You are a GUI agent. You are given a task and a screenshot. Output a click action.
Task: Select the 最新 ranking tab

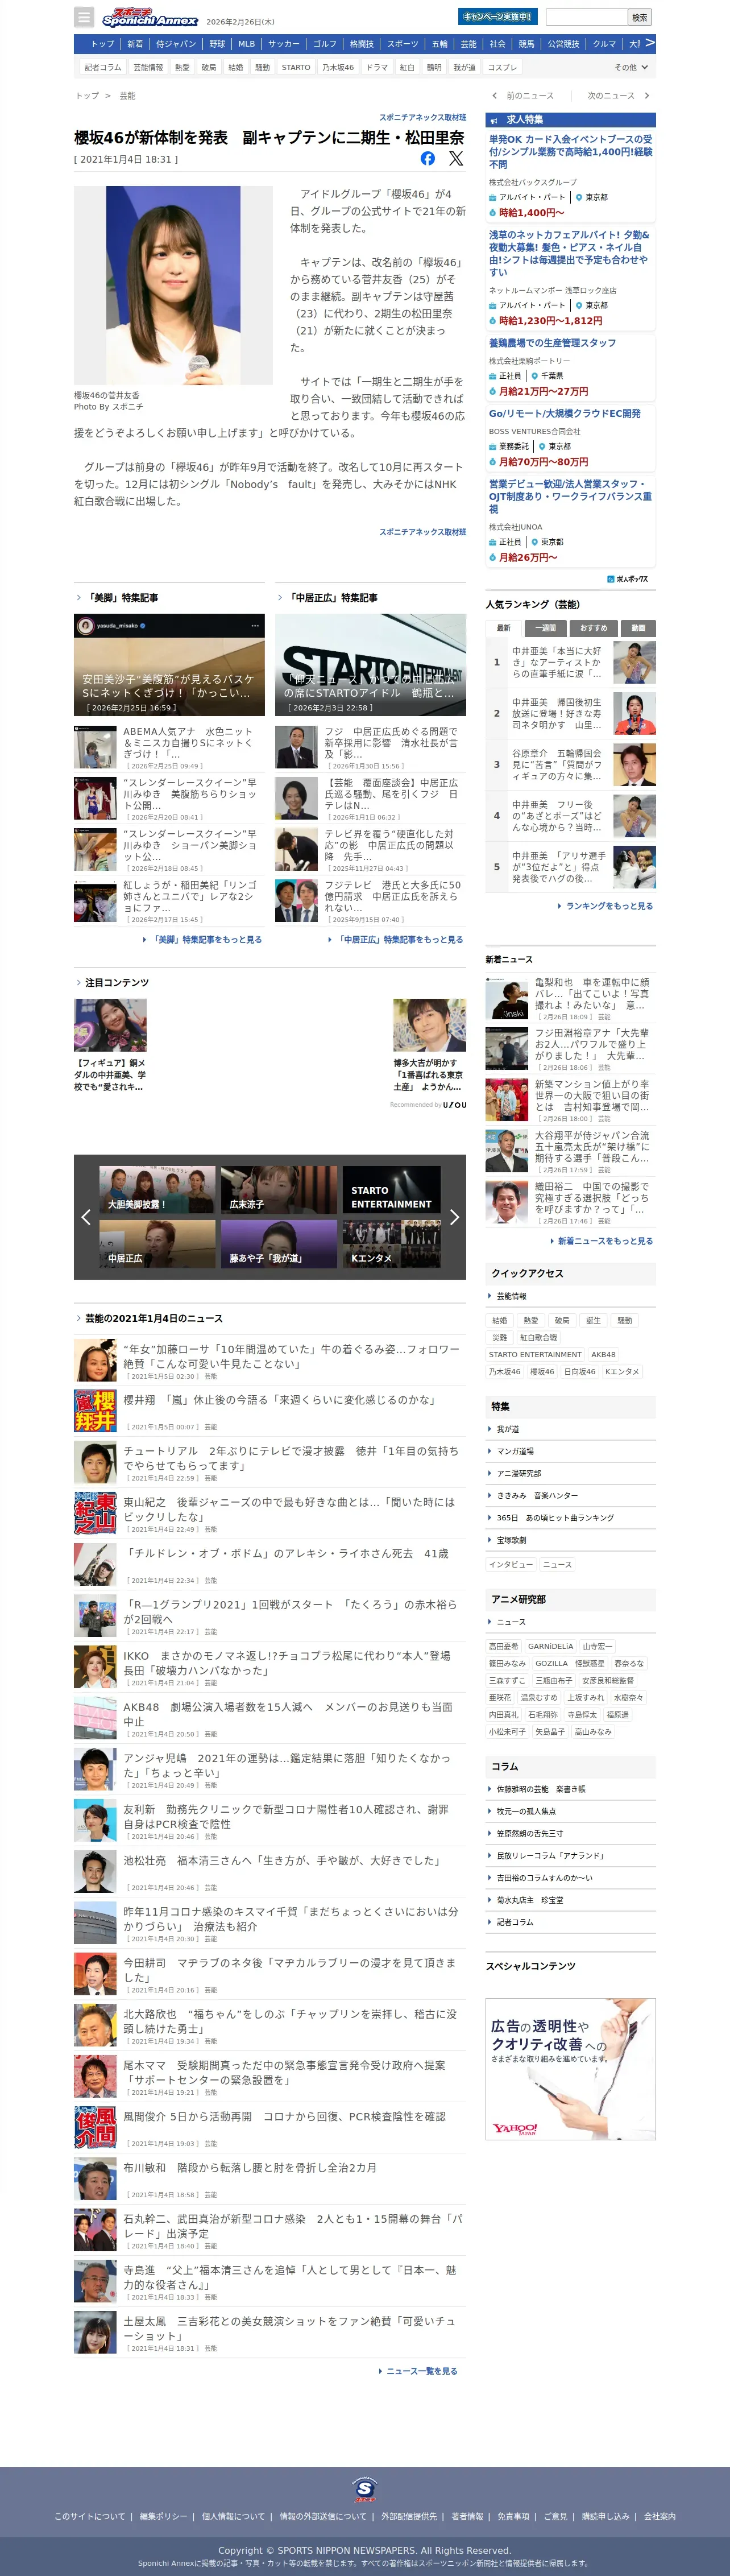click(504, 628)
